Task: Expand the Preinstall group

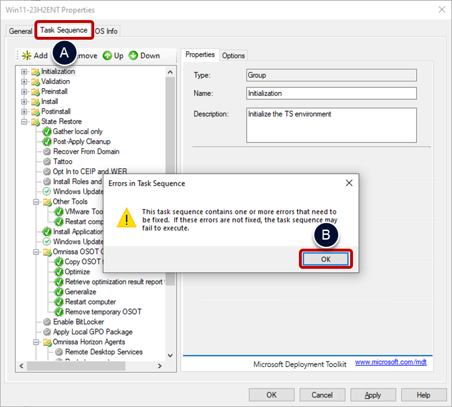Action: 23,91
